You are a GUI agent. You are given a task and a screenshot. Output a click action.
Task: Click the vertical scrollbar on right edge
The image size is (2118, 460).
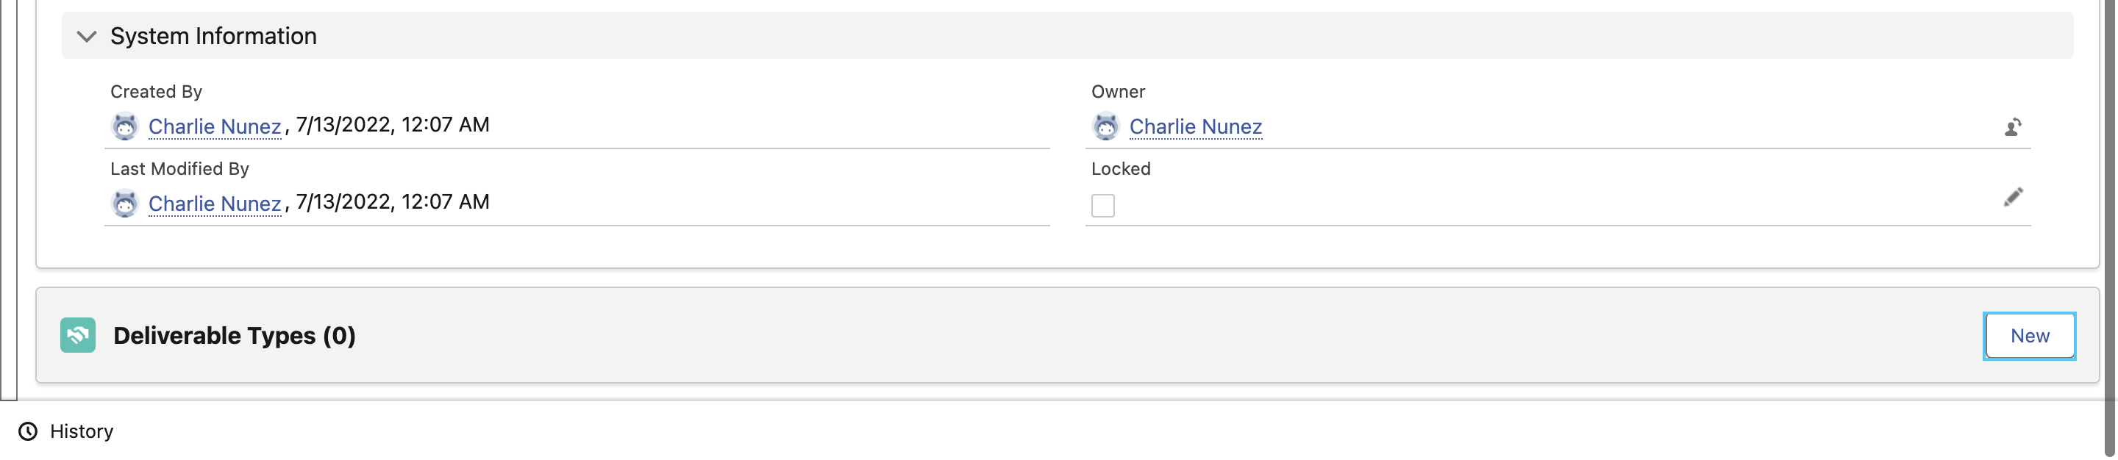2111,230
